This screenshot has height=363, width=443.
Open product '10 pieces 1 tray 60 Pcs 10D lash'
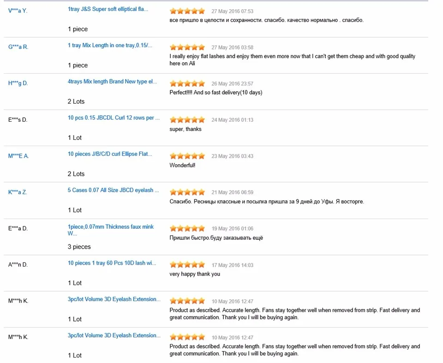coord(112,263)
